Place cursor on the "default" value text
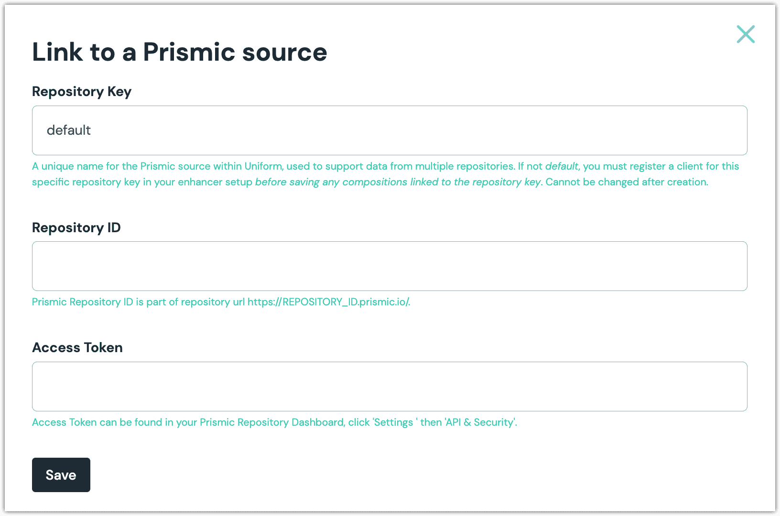780x516 pixels. coord(69,130)
